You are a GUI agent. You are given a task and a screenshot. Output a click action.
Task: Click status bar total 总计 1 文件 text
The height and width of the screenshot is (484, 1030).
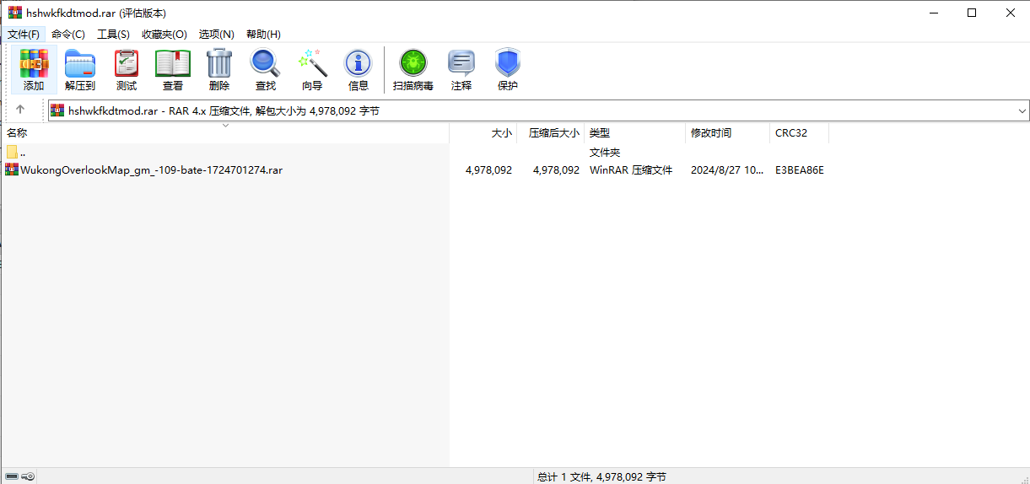point(601,476)
